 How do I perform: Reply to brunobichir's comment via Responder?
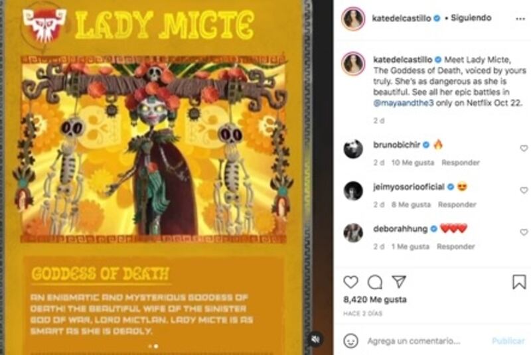coord(461,163)
